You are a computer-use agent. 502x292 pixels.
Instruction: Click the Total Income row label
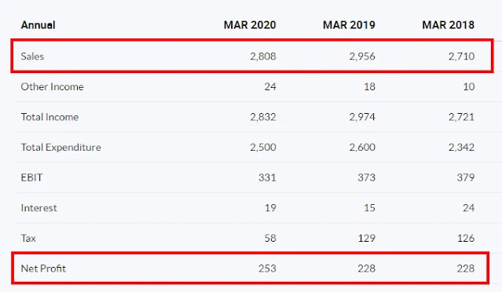(x=49, y=117)
